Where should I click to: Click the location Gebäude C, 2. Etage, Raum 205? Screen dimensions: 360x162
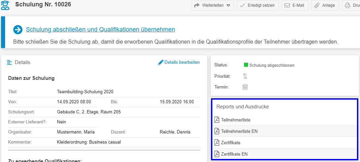point(89,112)
